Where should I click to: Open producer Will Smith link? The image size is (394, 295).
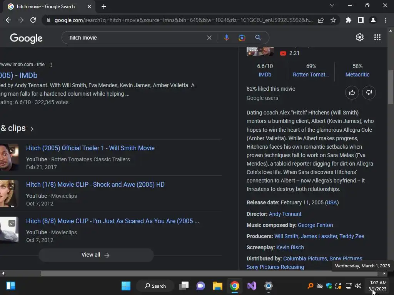point(286,236)
